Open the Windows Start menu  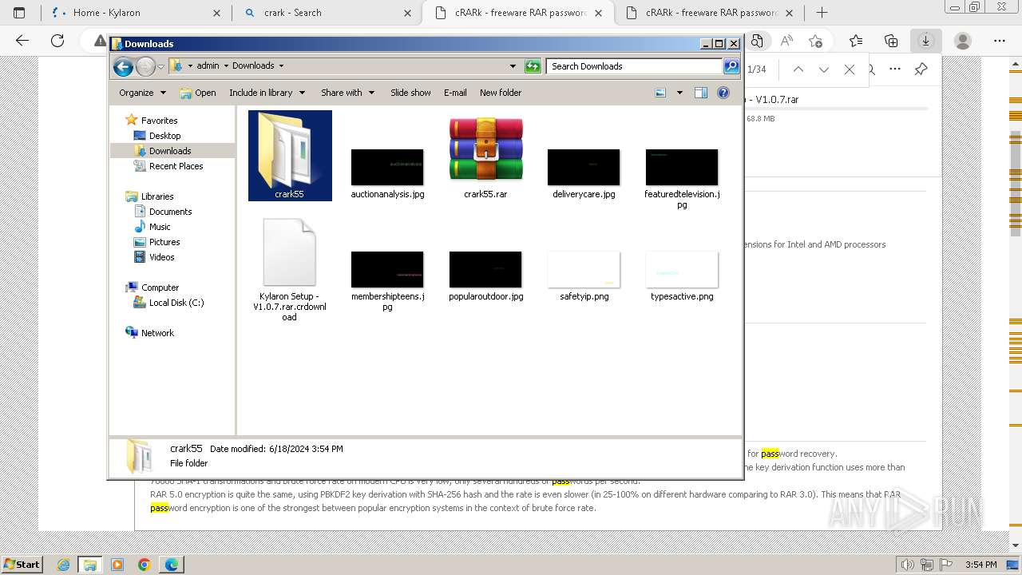point(22,565)
